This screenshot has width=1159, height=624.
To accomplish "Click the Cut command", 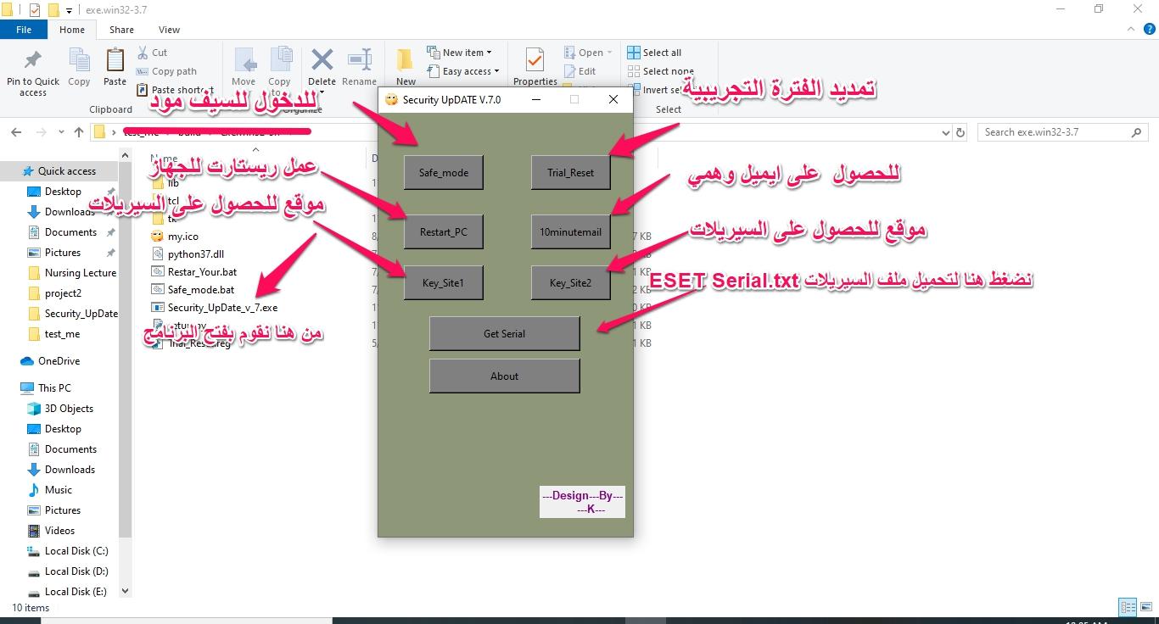I will (153, 53).
